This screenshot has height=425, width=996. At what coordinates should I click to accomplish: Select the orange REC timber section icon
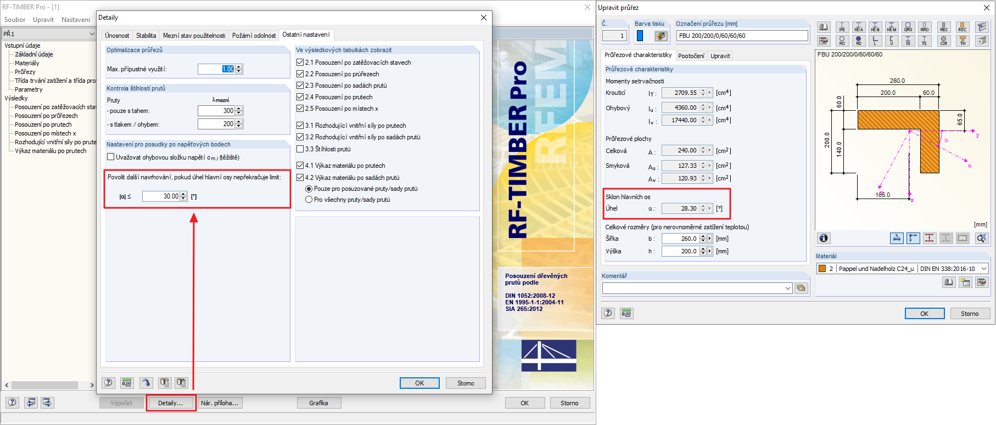click(x=962, y=27)
